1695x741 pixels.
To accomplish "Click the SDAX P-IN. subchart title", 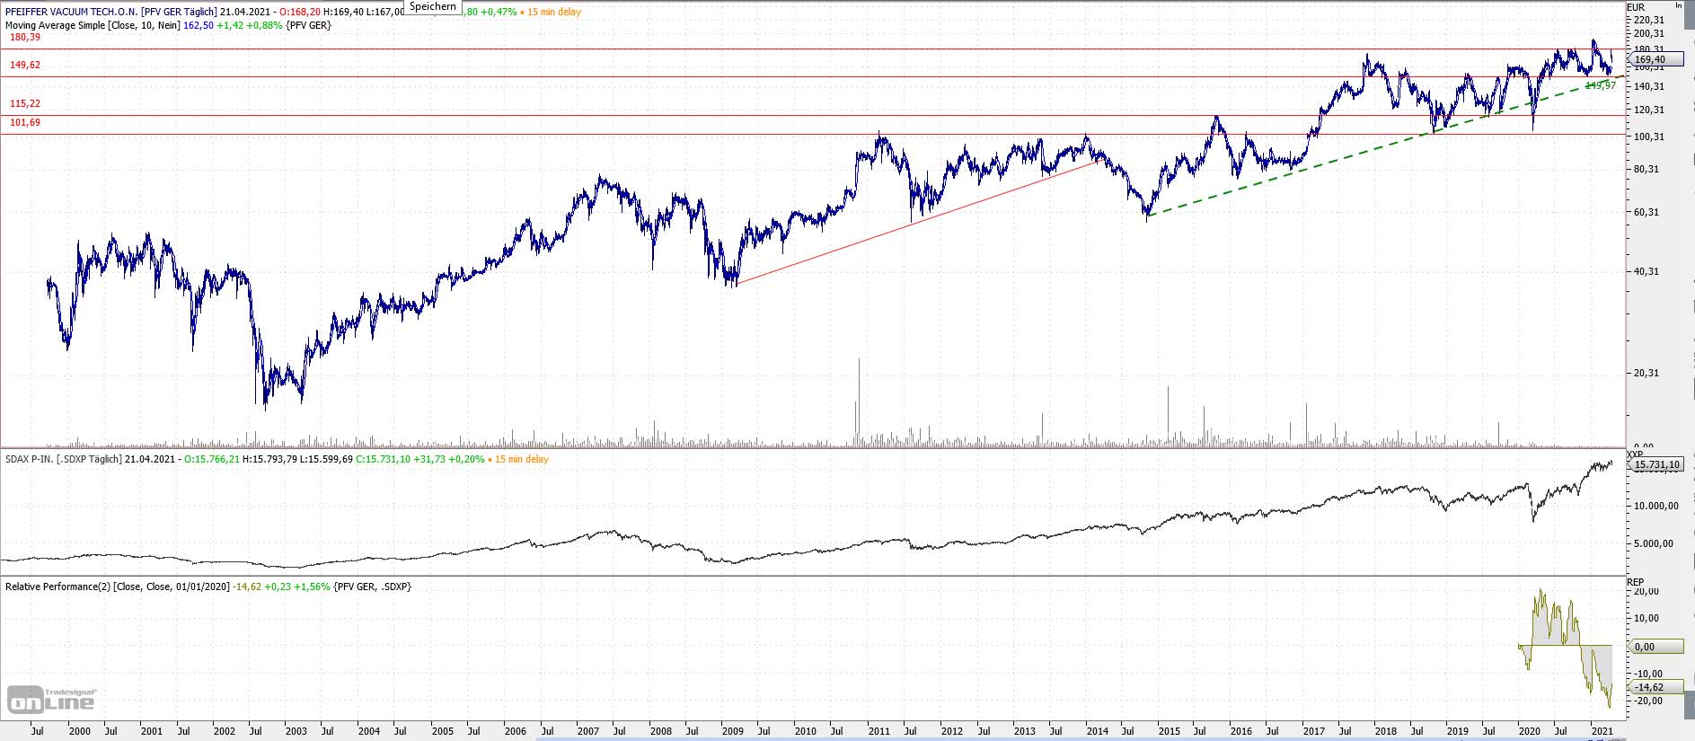I will [63, 459].
